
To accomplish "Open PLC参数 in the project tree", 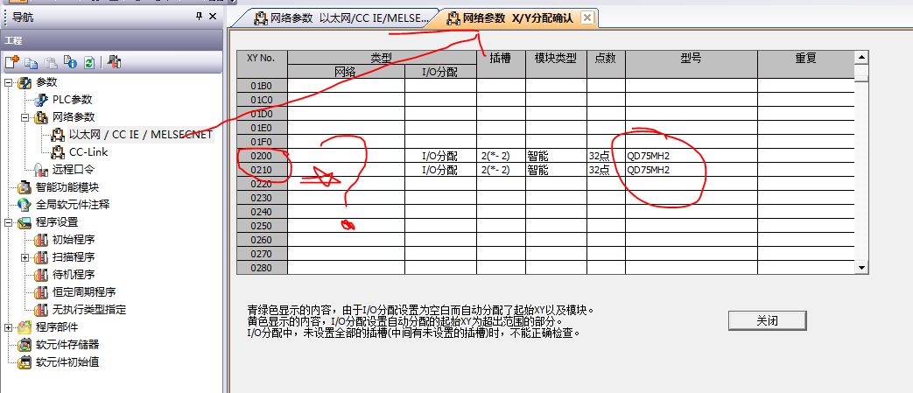I will 72,100.
